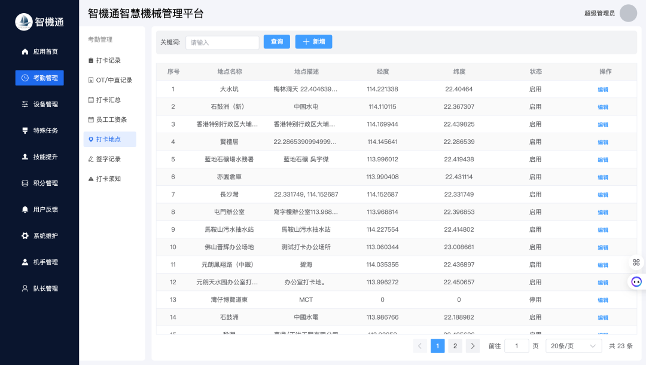This screenshot has height=365, width=646.
Task: Click the icon beside 员工工资条
Action: point(91,119)
